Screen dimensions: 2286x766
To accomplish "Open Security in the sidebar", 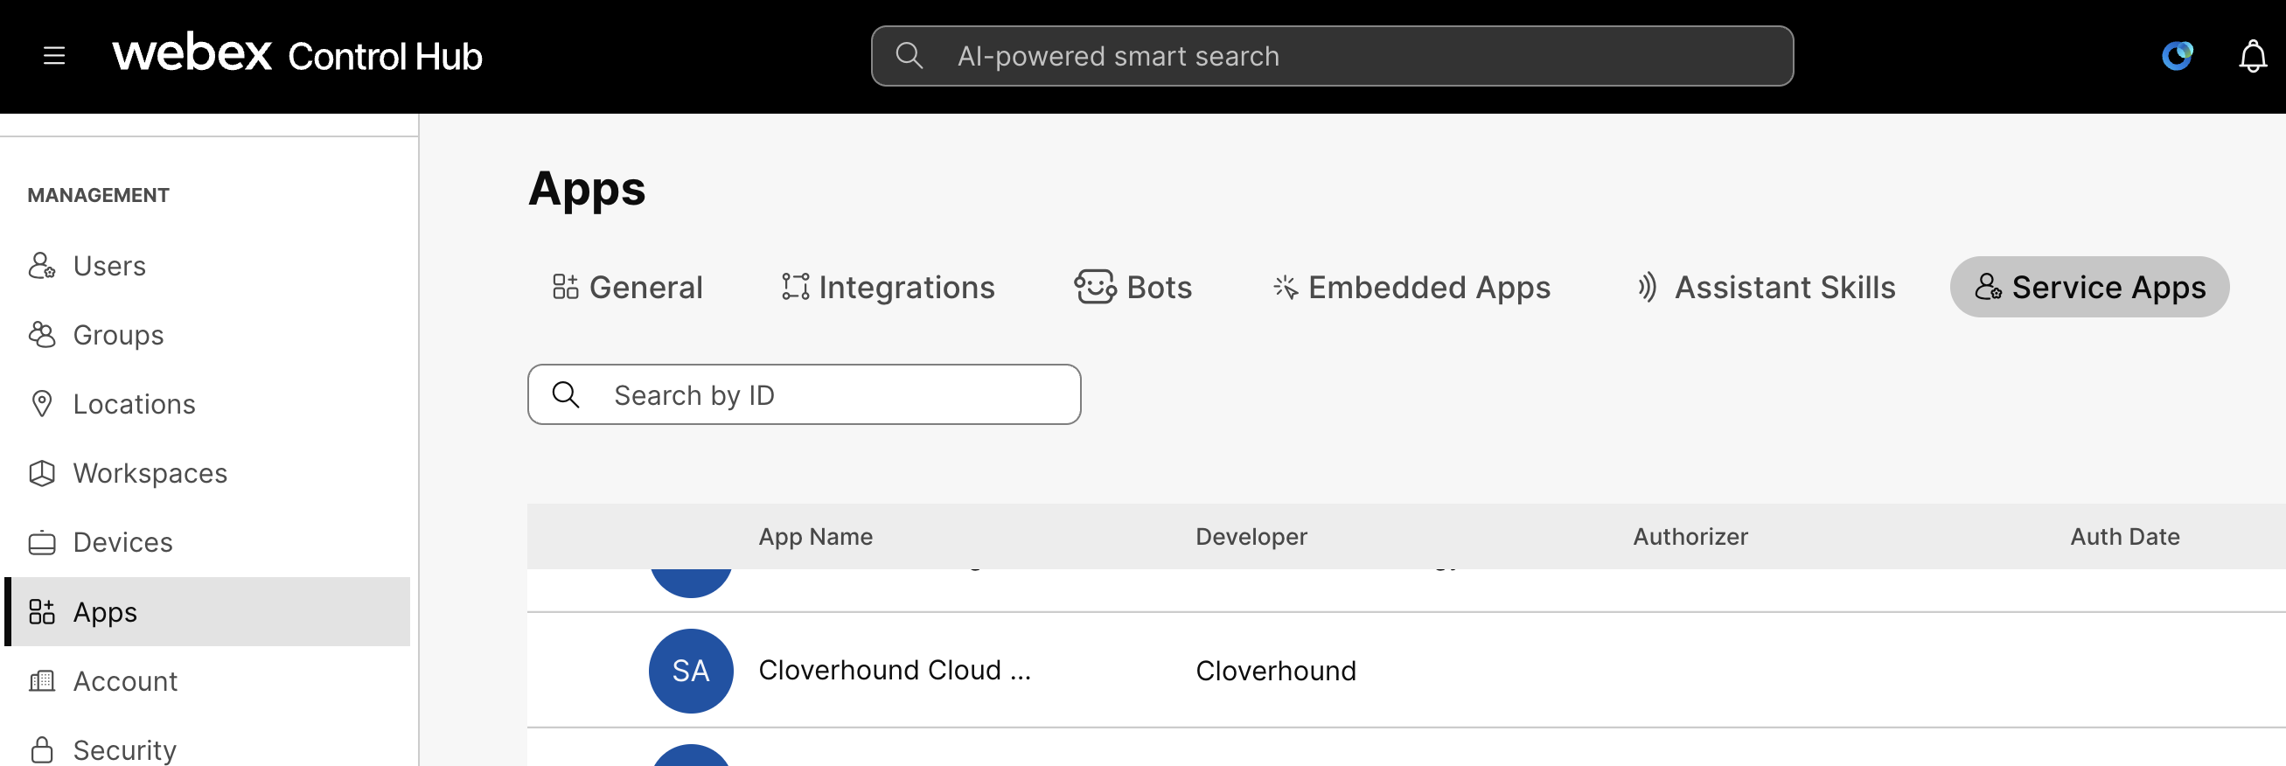I will [206, 750].
